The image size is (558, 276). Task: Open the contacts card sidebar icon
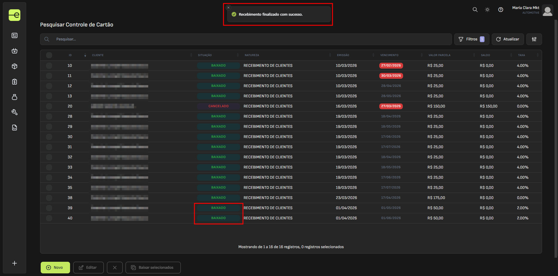(x=15, y=35)
